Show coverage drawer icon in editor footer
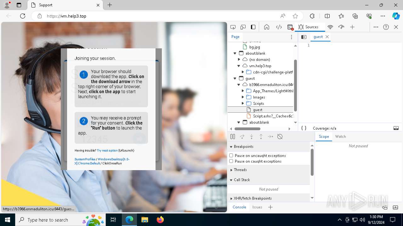 click(396, 128)
